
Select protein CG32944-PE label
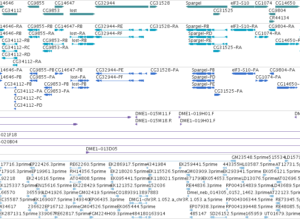tap(110, 70)
